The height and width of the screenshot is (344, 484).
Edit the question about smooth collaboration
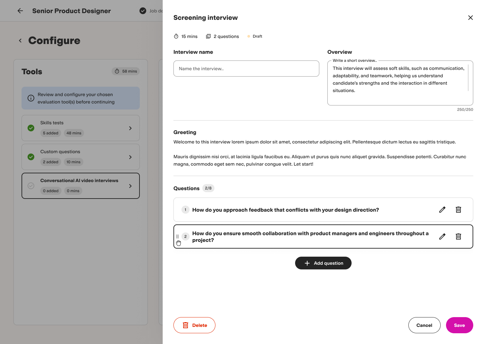point(442,236)
